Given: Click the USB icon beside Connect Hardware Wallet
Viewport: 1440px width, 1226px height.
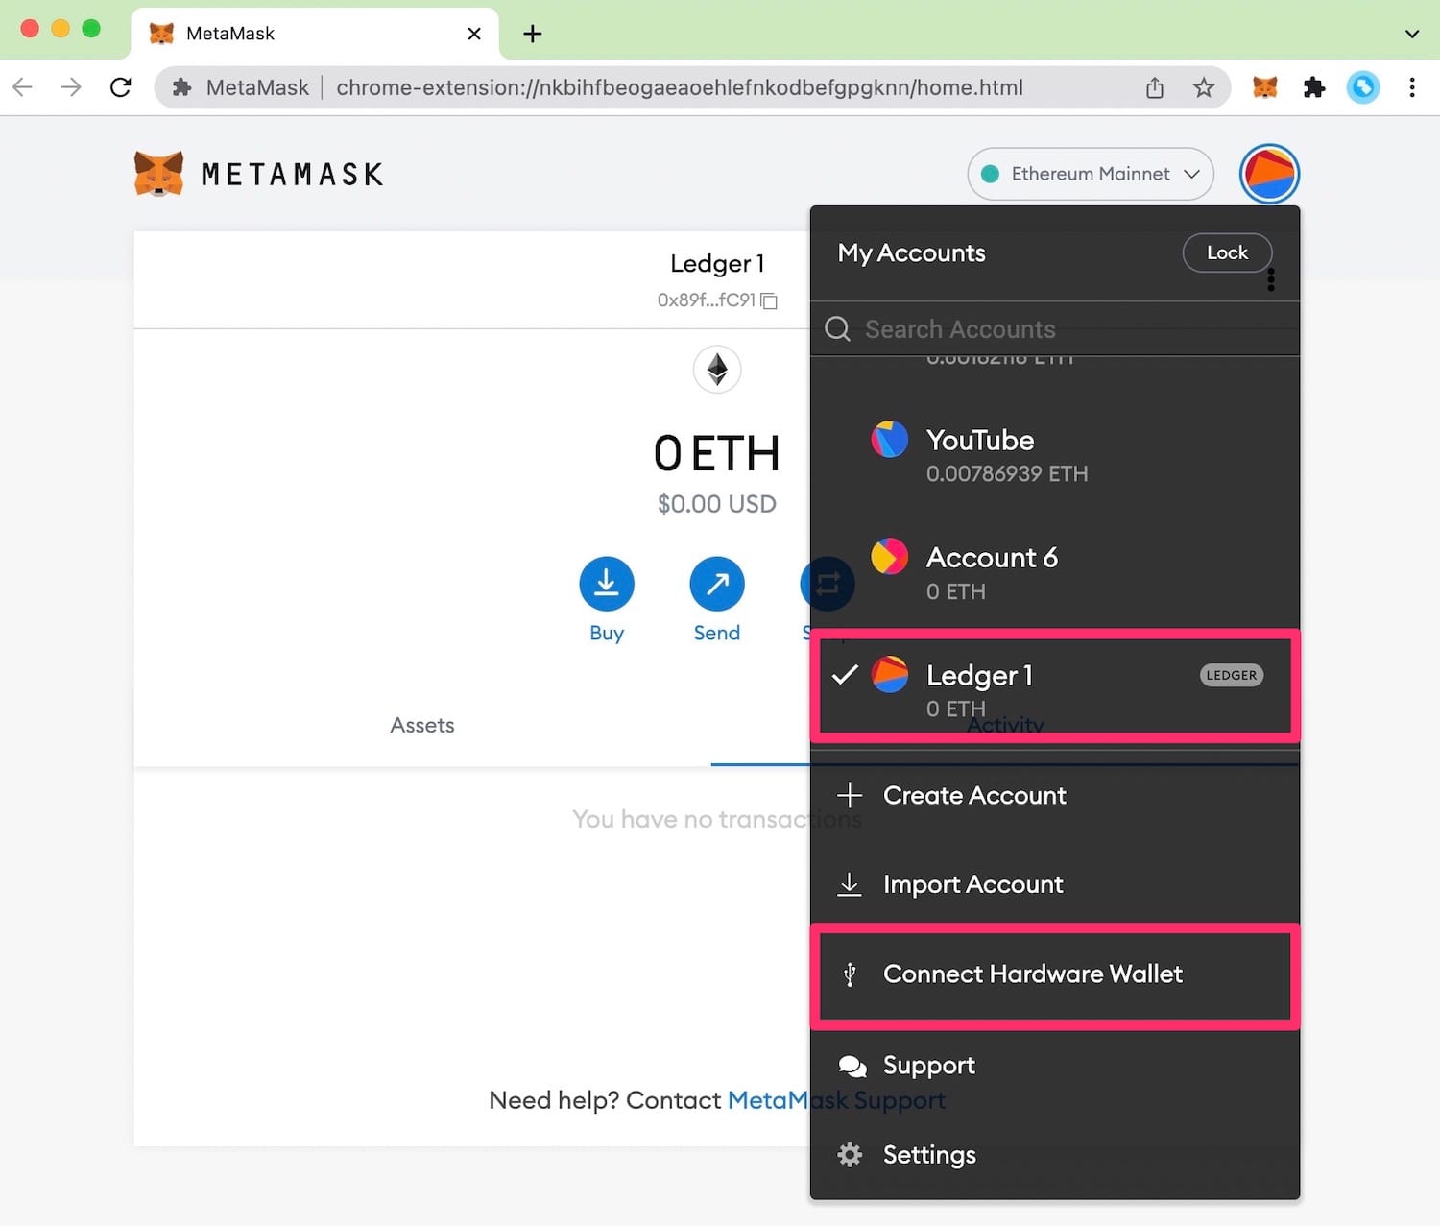Looking at the screenshot, I should [x=850, y=974].
